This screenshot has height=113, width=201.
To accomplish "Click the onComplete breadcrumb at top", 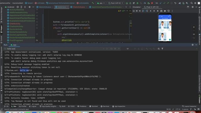I will (83, 3).
